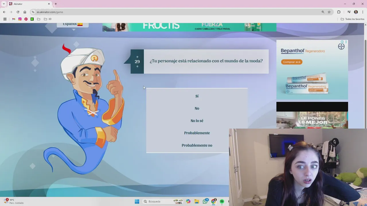Open the Pinterest bookmark
Image resolution: width=367 pixels, height=206 pixels.
coord(26,19)
